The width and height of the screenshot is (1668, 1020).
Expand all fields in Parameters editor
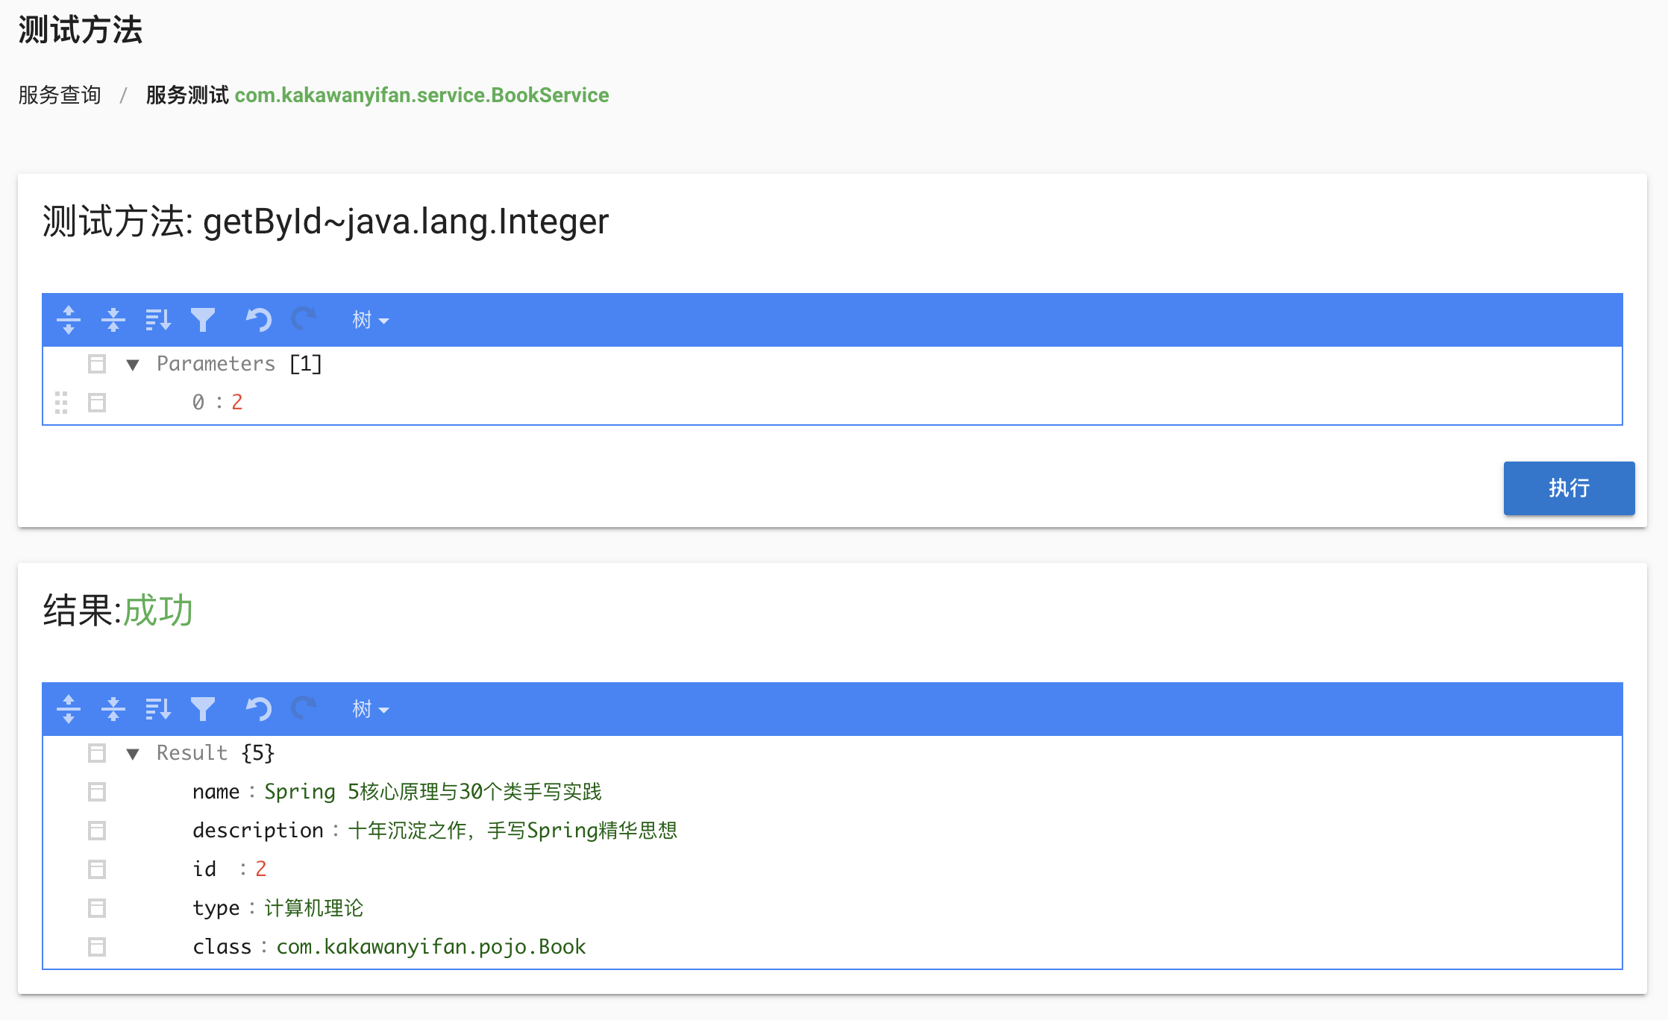click(69, 320)
